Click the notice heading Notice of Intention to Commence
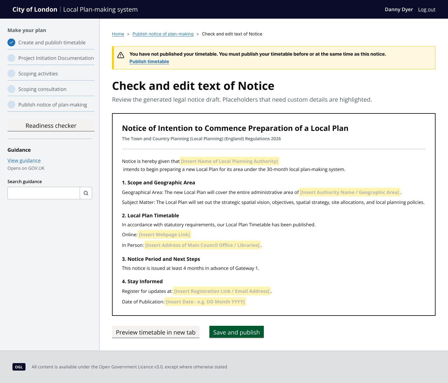 click(235, 128)
